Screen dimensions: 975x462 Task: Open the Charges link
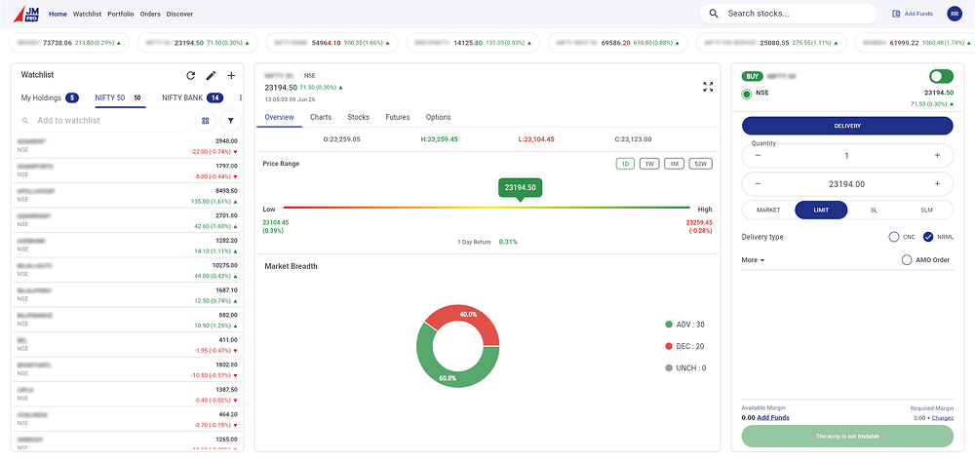(943, 418)
